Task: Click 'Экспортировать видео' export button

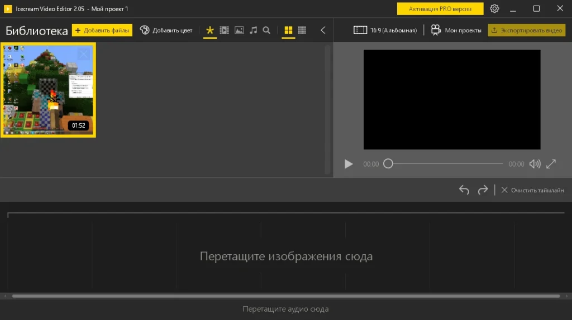Action: pyautogui.click(x=527, y=30)
